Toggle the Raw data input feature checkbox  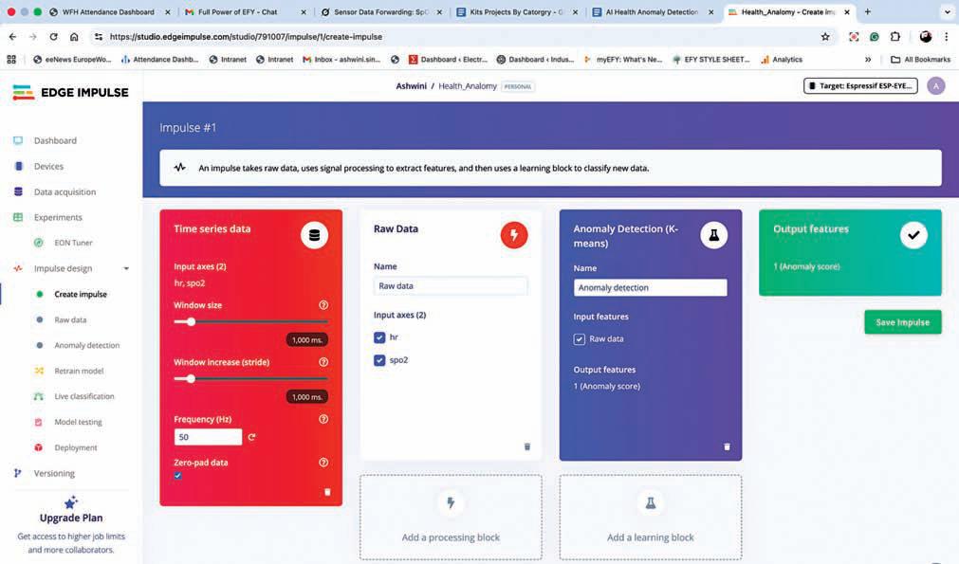pyautogui.click(x=580, y=339)
